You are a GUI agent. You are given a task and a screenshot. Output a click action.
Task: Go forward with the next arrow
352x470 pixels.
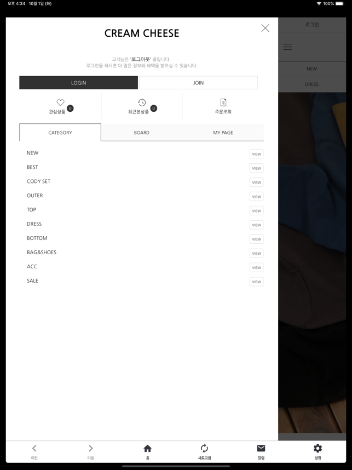pos(91,449)
